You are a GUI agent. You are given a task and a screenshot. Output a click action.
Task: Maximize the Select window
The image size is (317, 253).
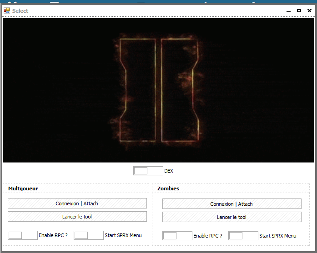(299, 11)
